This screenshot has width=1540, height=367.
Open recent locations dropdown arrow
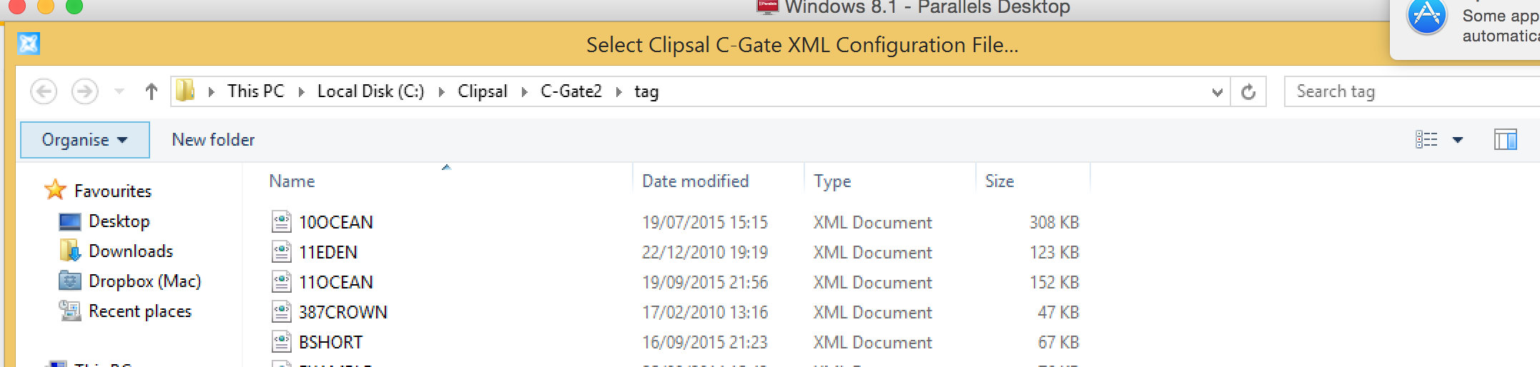[x=119, y=92]
